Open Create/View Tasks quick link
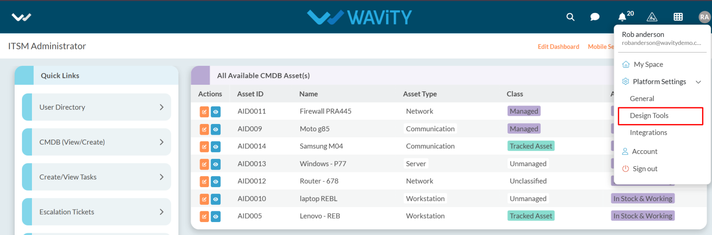The image size is (712, 235). point(96,177)
